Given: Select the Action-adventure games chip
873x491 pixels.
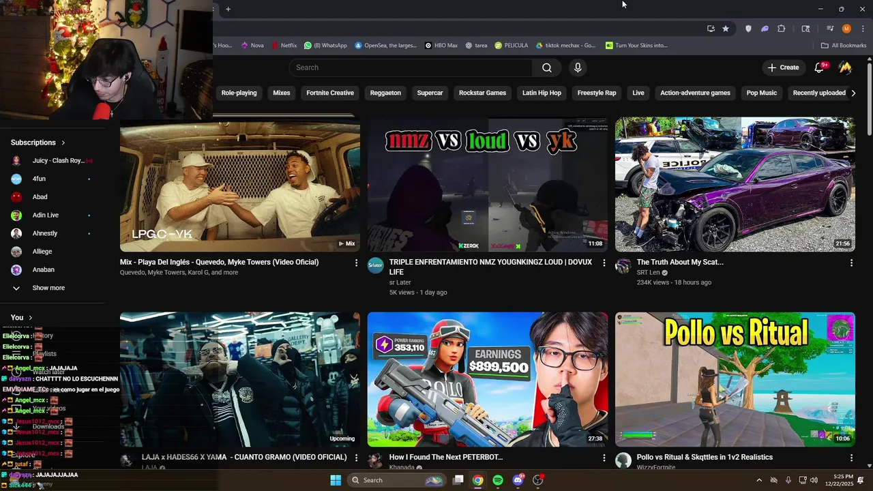Looking at the screenshot, I should point(695,93).
